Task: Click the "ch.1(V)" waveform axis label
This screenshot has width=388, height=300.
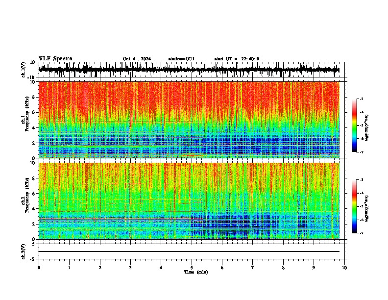Action: click(x=24, y=70)
